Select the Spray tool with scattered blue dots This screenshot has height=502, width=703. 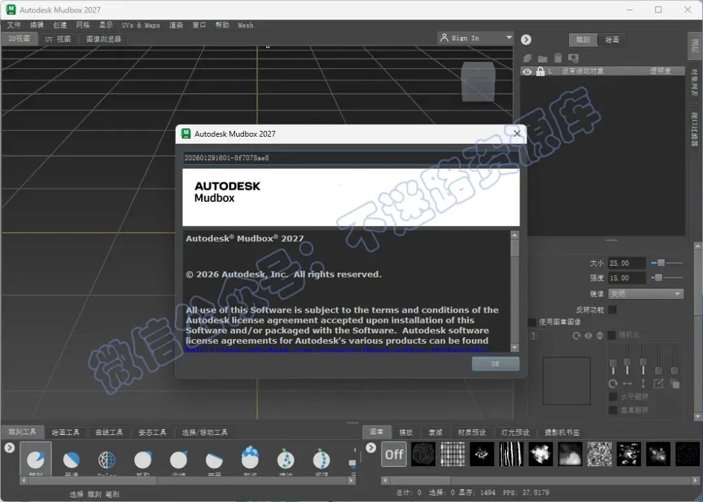[286, 458]
